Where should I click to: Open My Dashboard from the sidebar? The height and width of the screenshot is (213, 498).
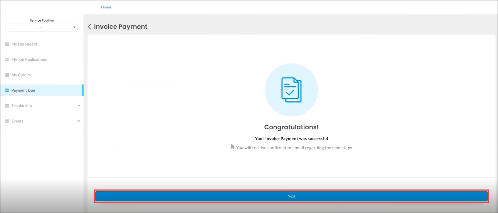click(24, 44)
